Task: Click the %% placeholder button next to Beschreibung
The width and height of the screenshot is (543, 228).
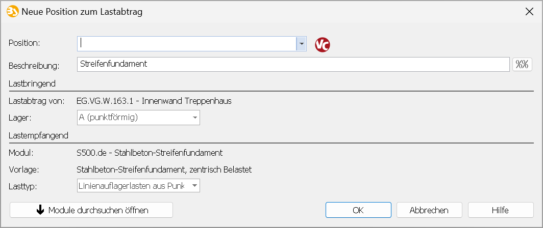Action: 522,65
